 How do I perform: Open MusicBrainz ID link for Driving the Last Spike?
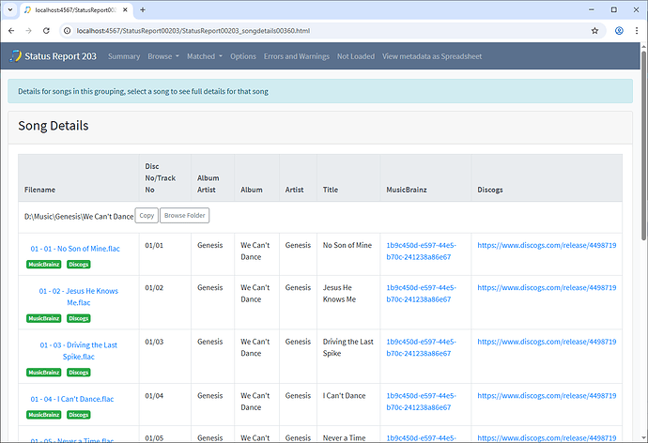[421, 347]
